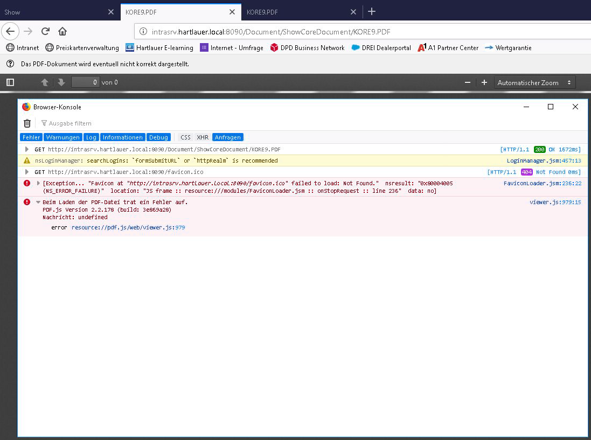
Task: Collapse the PDF loading error message
Action: pyautogui.click(x=38, y=202)
